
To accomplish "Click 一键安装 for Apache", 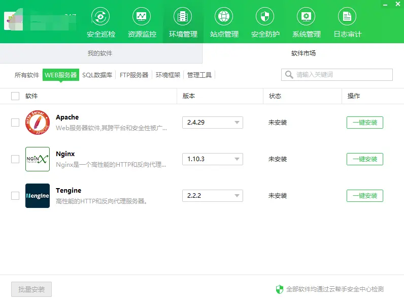I will tap(365, 123).
